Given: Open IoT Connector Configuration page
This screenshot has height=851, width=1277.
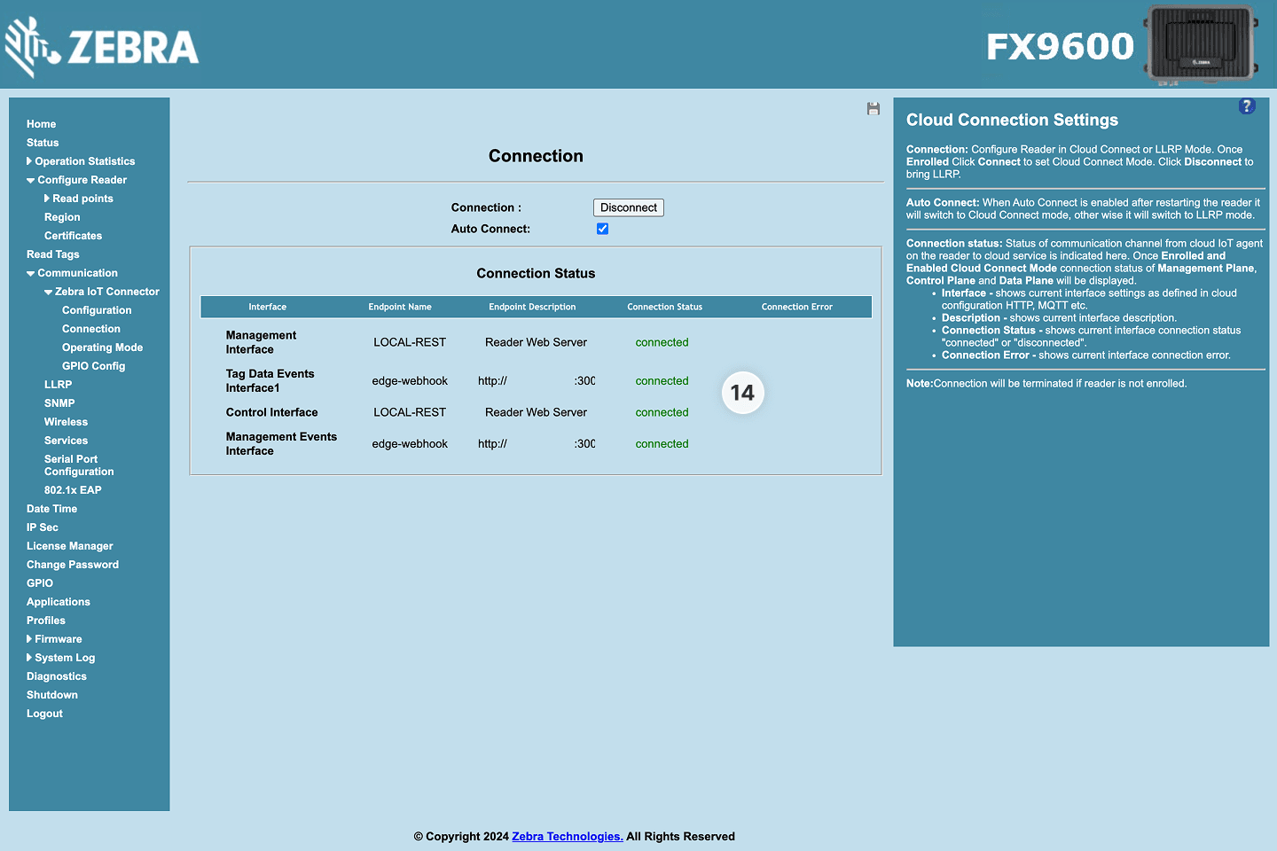Looking at the screenshot, I should [97, 310].
